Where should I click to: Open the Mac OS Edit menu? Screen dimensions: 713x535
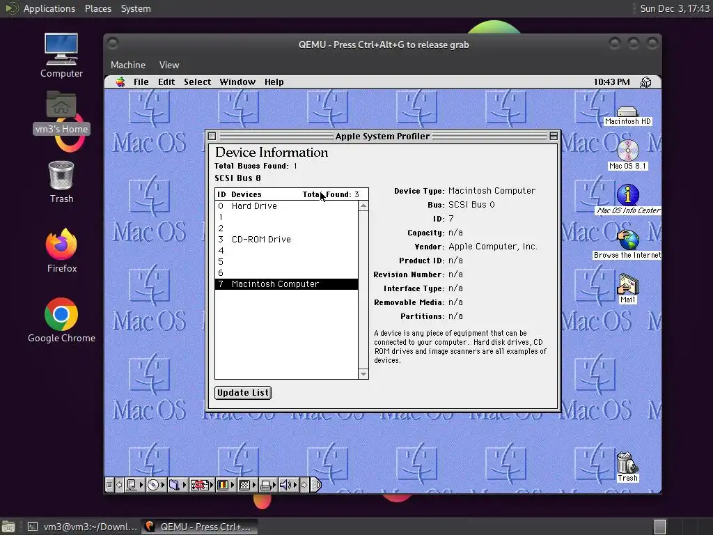(166, 82)
